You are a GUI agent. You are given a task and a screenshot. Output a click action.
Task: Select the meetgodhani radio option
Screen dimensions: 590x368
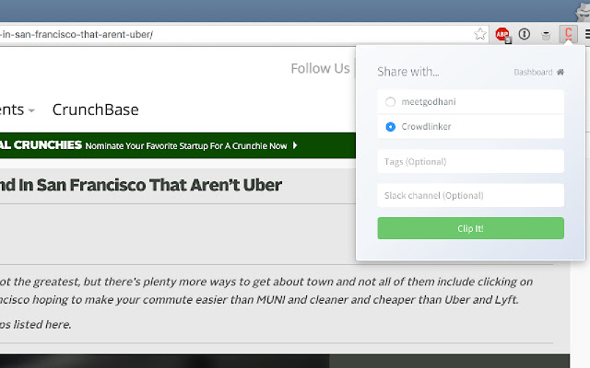point(391,102)
